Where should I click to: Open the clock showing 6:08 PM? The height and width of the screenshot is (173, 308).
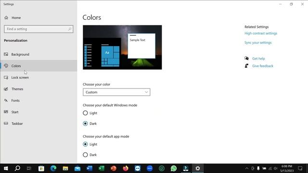click(287, 168)
